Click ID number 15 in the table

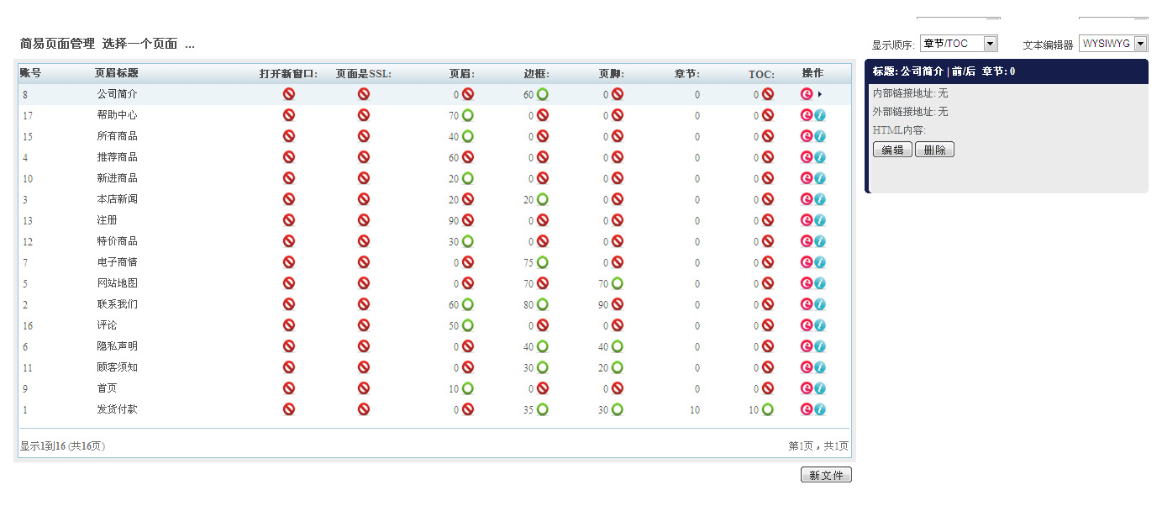pyautogui.click(x=28, y=136)
